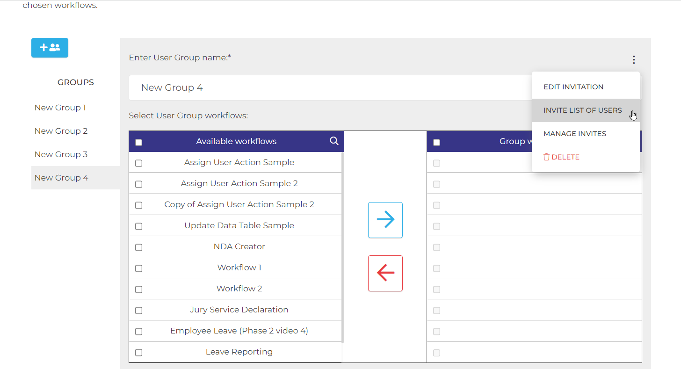This screenshot has height=369, width=681.
Task: Open Manage Invites from the menu
Action: click(586, 134)
